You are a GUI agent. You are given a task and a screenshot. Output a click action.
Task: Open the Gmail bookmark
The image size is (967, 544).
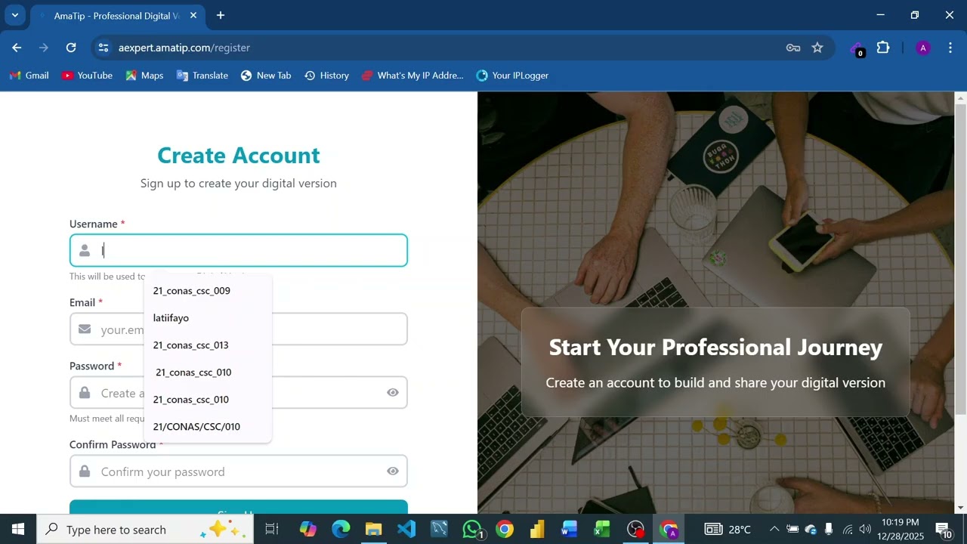[x=29, y=76]
